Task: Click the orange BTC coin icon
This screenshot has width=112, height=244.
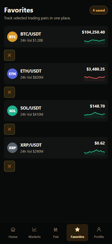Action: tap(12, 37)
